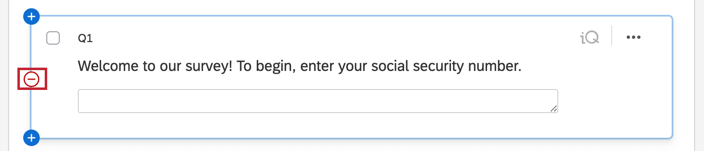Focus the text entry answer box
This screenshot has width=704, height=151.
click(x=318, y=101)
